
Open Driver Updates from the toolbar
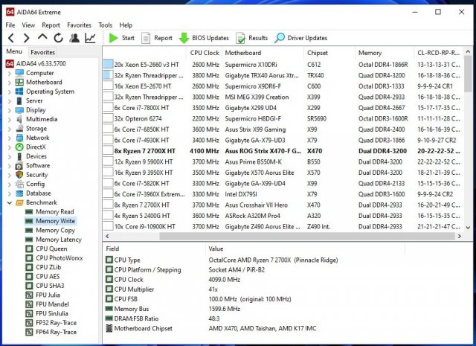coord(300,38)
